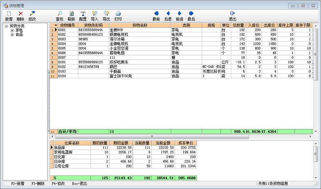321x189 pixels.
Task: Jump to first record with 最前
Action: point(156,16)
